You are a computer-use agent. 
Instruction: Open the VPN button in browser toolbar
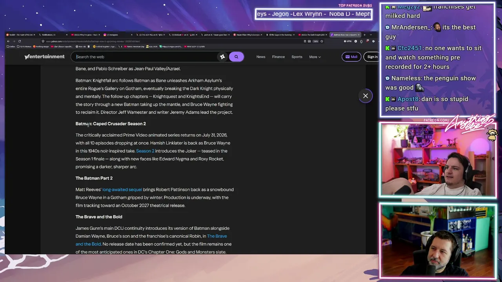pyautogui.click(x=347, y=41)
